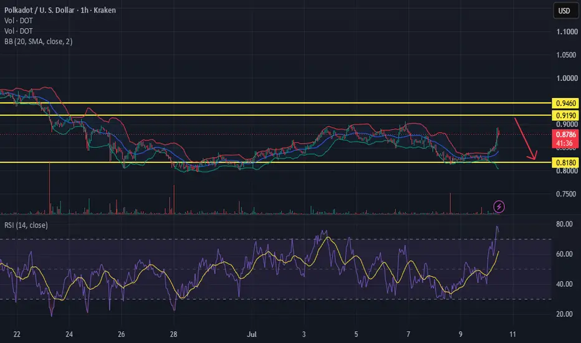
Task: Click the first Vol · DOT legend
Action: (x=19, y=21)
